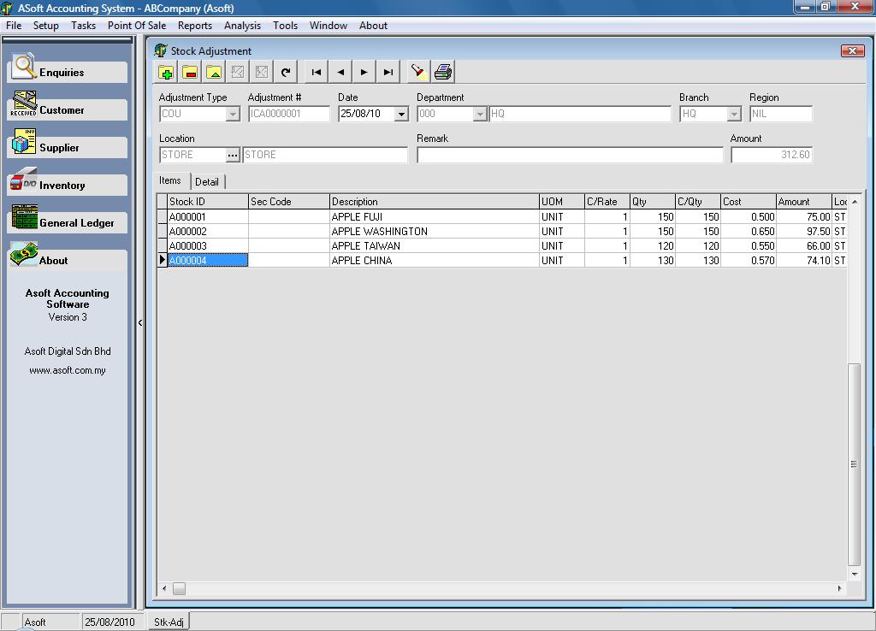Open the Department dropdown

pyautogui.click(x=479, y=114)
